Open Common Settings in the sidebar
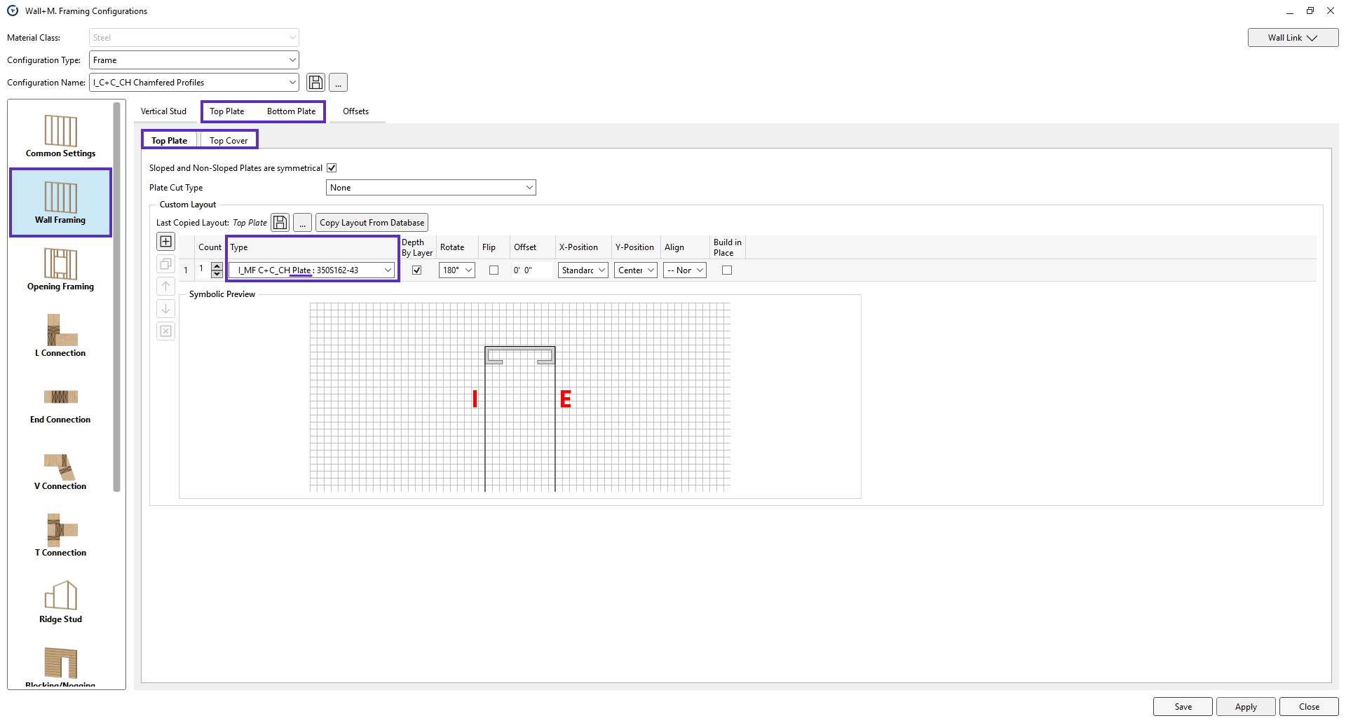 point(60,136)
